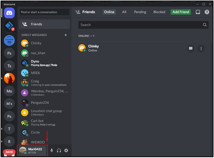Switch to the All friends tab
The width and height of the screenshot is (214, 158).
coord(124,12)
